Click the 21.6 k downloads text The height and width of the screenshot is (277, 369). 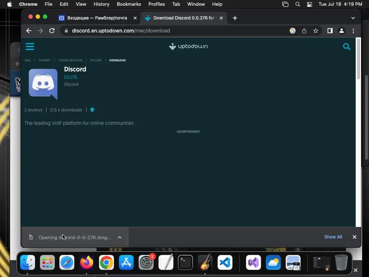pos(66,110)
